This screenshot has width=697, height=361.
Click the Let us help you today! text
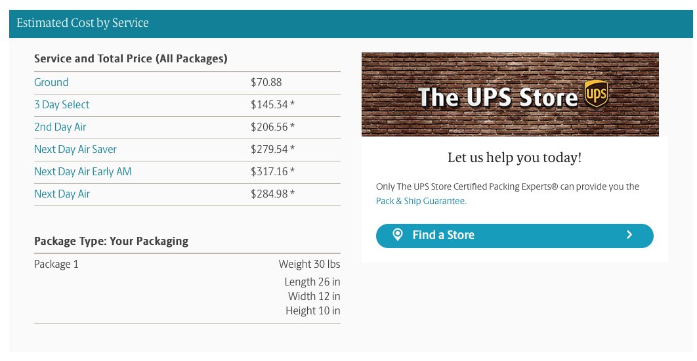[x=515, y=158]
